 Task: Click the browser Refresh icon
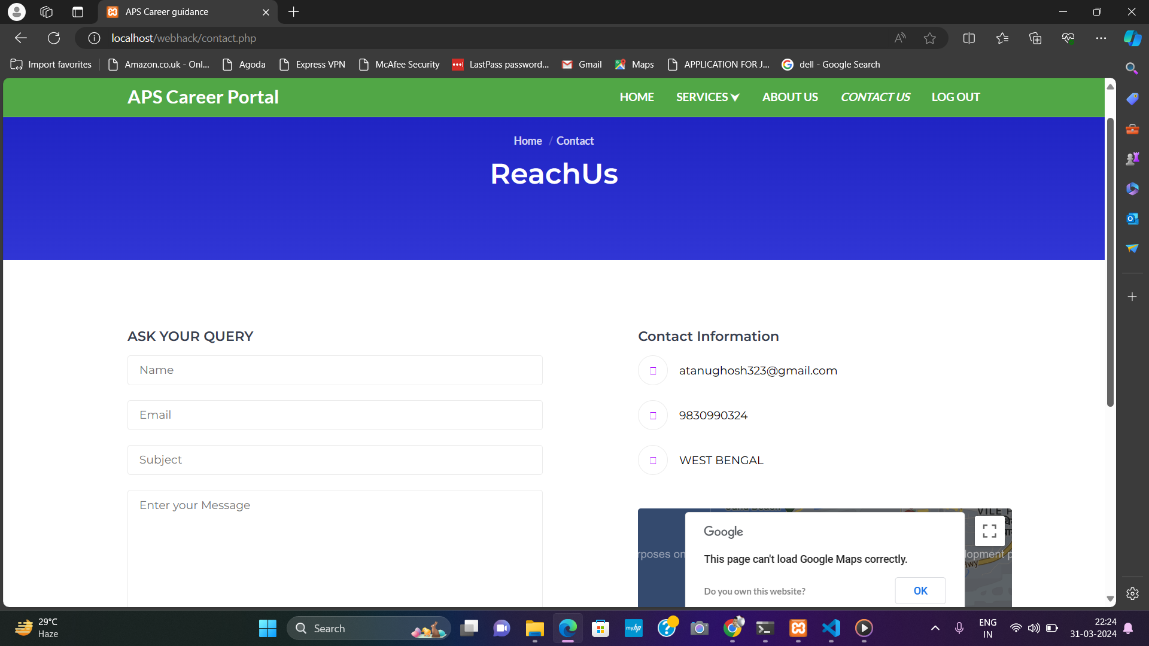click(x=54, y=38)
